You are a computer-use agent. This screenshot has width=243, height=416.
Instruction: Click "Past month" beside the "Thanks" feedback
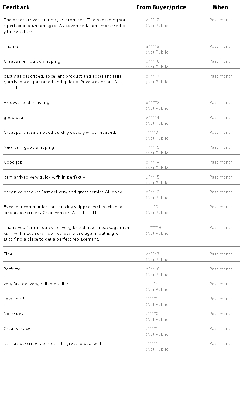point(221,47)
